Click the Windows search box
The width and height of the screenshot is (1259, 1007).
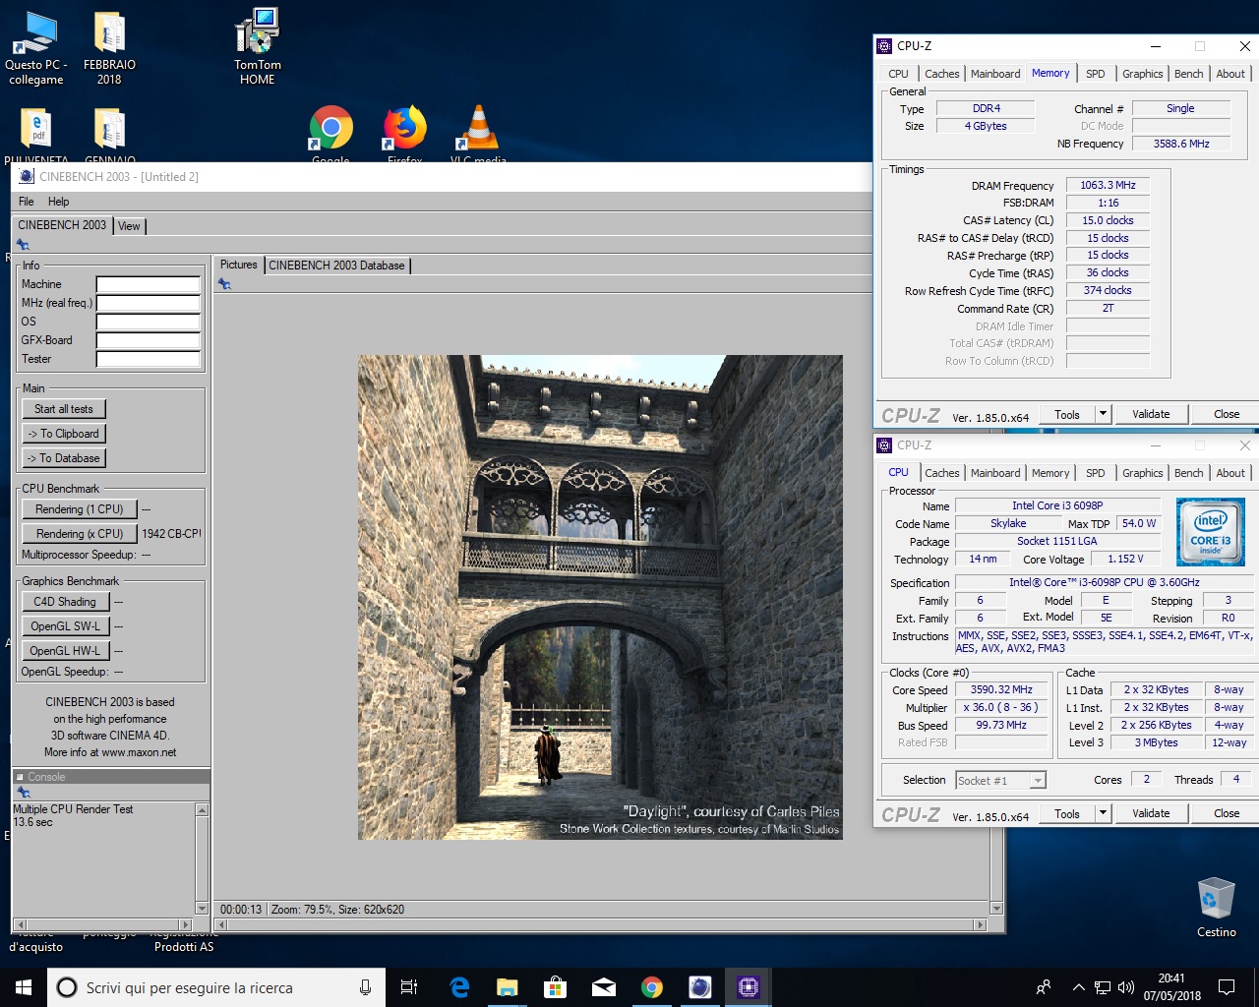pyautogui.click(x=216, y=987)
